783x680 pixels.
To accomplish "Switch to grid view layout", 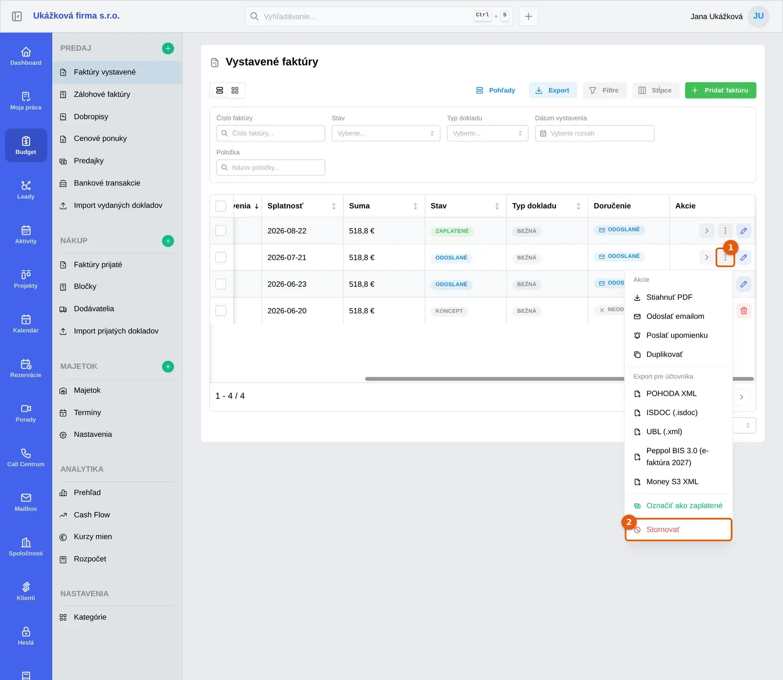I will pos(235,91).
